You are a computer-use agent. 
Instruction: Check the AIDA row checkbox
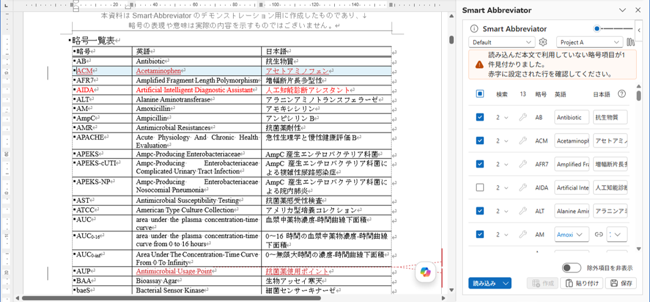pos(480,188)
